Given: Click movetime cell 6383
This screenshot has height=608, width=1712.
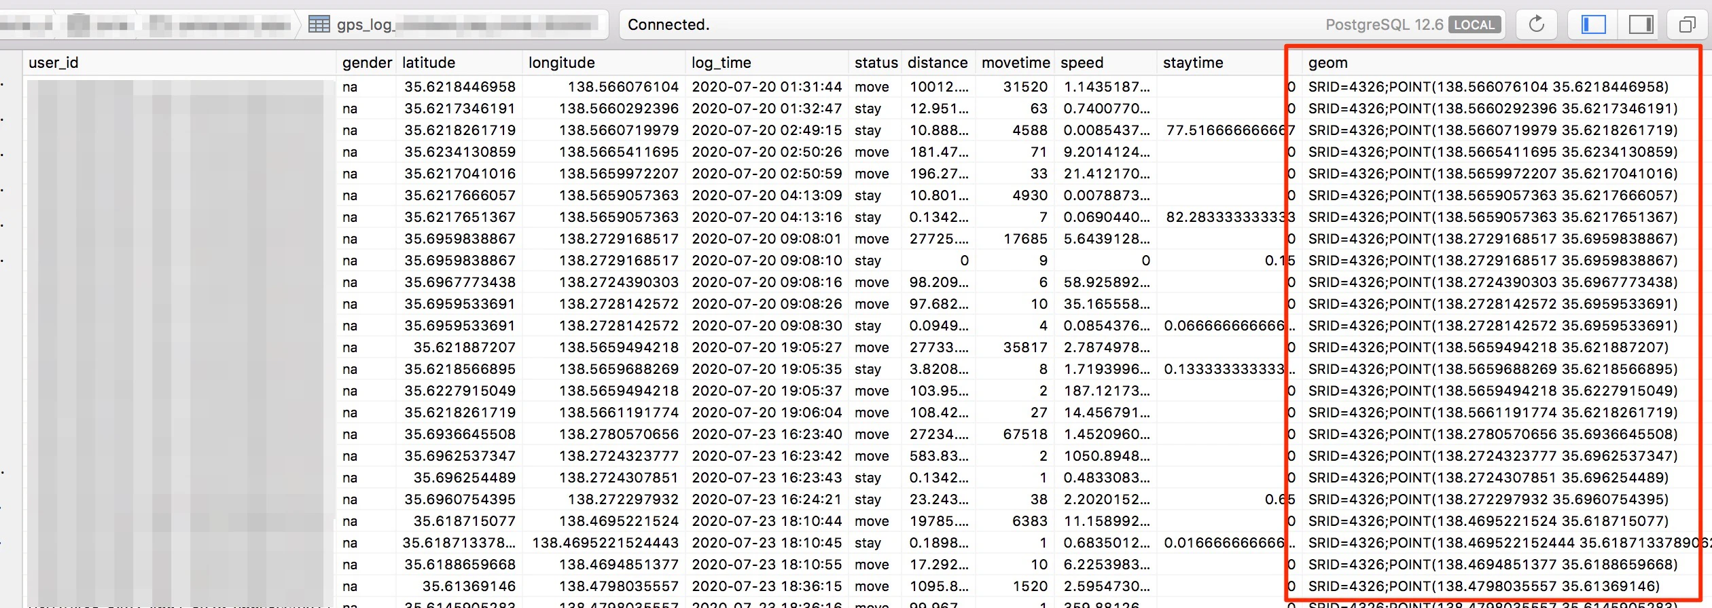Looking at the screenshot, I should click(x=1030, y=521).
